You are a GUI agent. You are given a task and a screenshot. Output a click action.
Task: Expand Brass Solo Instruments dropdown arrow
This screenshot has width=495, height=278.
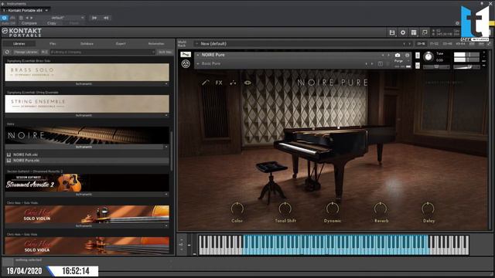tap(166, 84)
